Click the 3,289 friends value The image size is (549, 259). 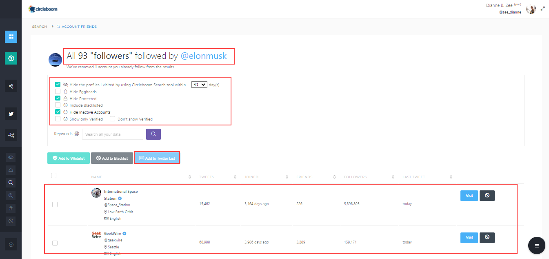tap(300, 242)
